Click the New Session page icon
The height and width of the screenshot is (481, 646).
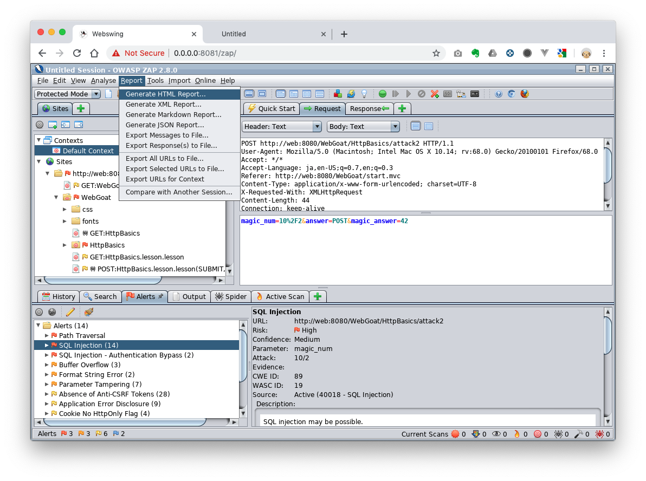(x=108, y=94)
